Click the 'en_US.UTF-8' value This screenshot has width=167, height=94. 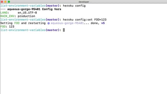click(27, 13)
